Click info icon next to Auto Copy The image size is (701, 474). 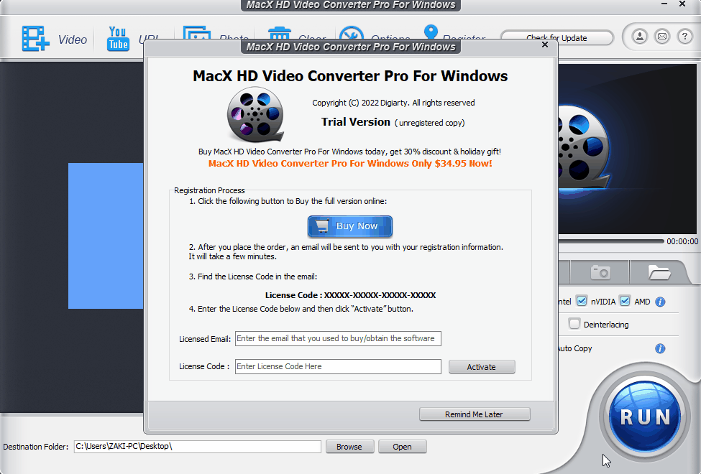coord(660,348)
